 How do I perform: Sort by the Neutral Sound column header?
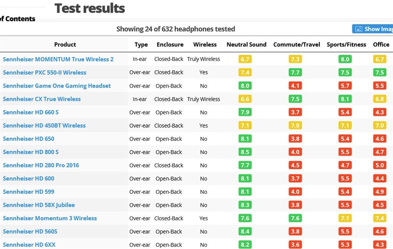[x=246, y=45]
